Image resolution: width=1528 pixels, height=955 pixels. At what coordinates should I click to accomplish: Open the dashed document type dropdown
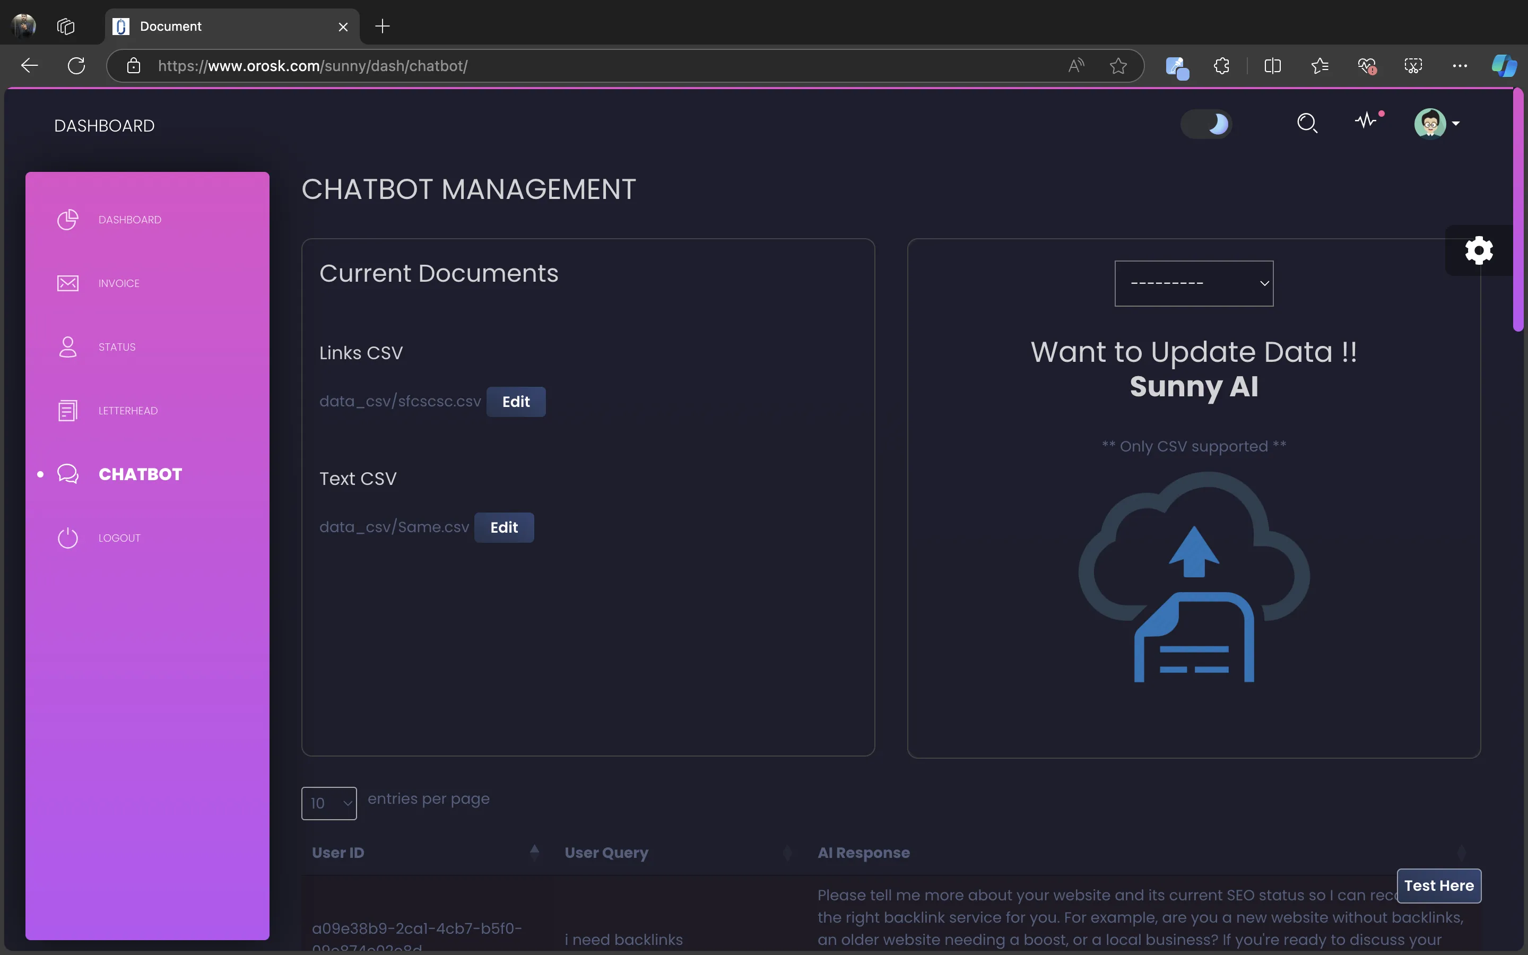point(1193,284)
